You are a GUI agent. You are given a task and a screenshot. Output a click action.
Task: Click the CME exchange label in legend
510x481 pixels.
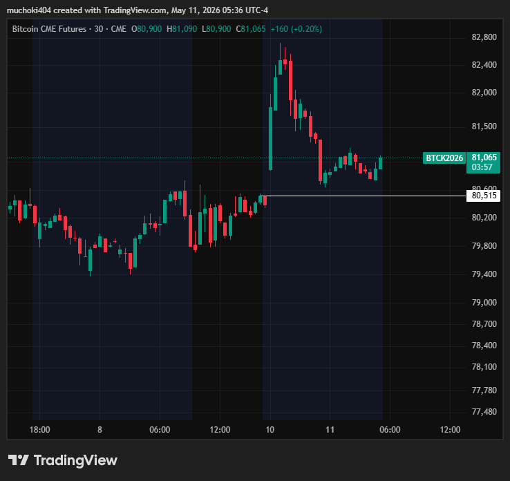point(119,29)
